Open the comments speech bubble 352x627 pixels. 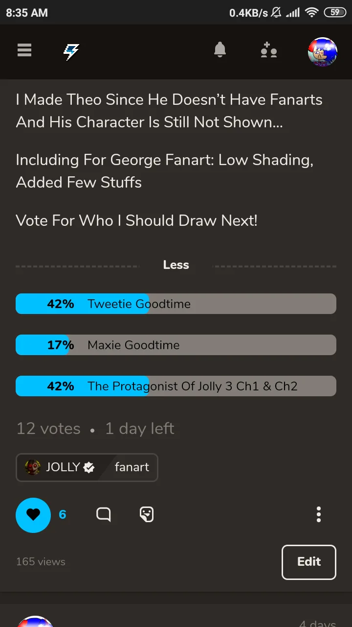pos(104,514)
